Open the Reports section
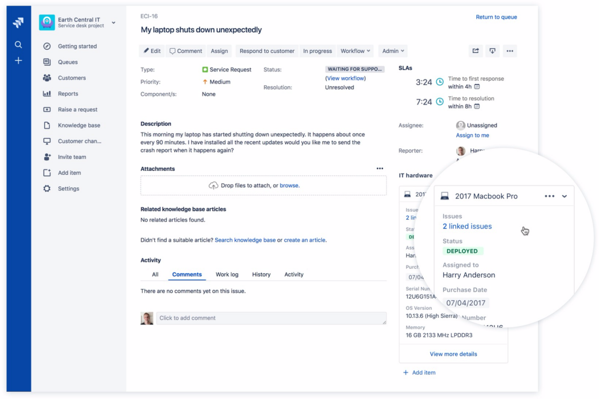599x399 pixels. 68,94
